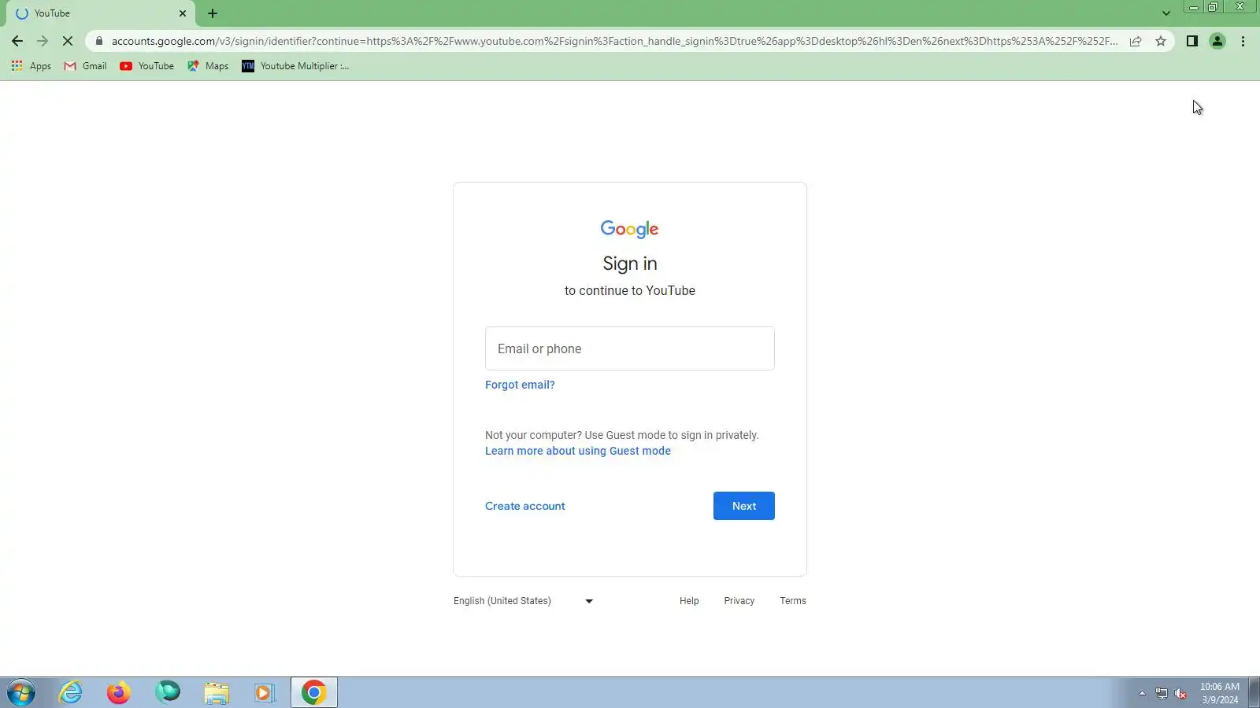The image size is (1260, 708).
Task: Open the Gmail bookmark
Action: [x=85, y=66]
